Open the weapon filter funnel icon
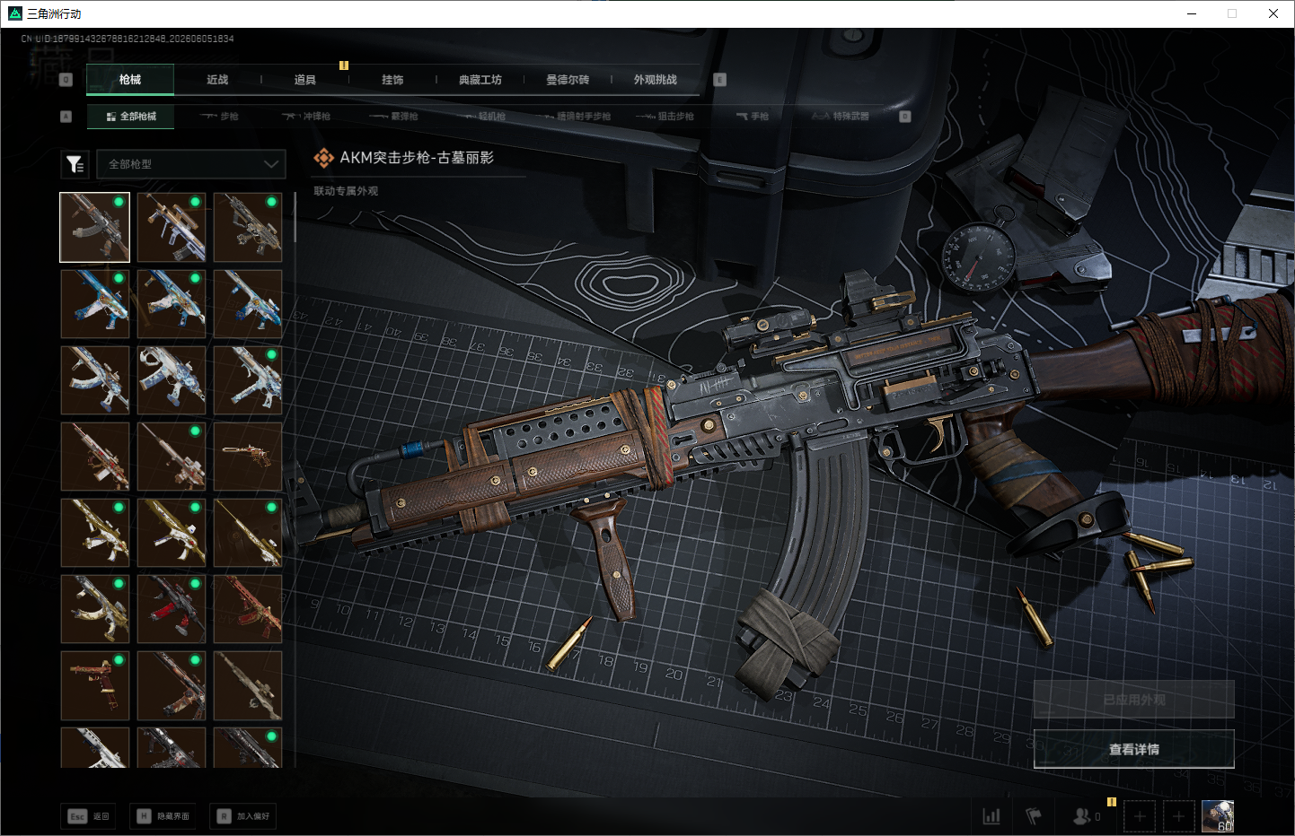Screen dimensions: 1295x836 (75, 164)
